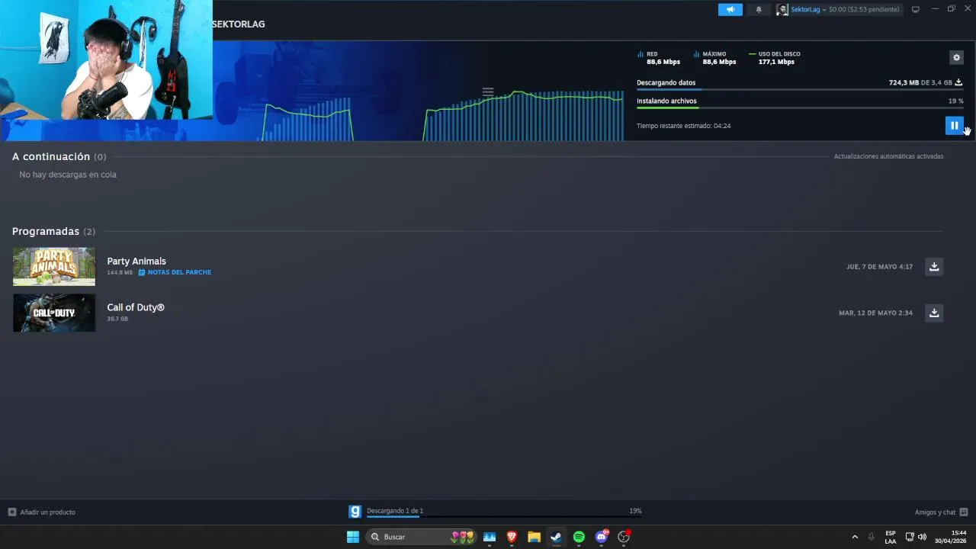976x549 pixels.
Task: Open Spotify from taskbar
Action: point(579,537)
